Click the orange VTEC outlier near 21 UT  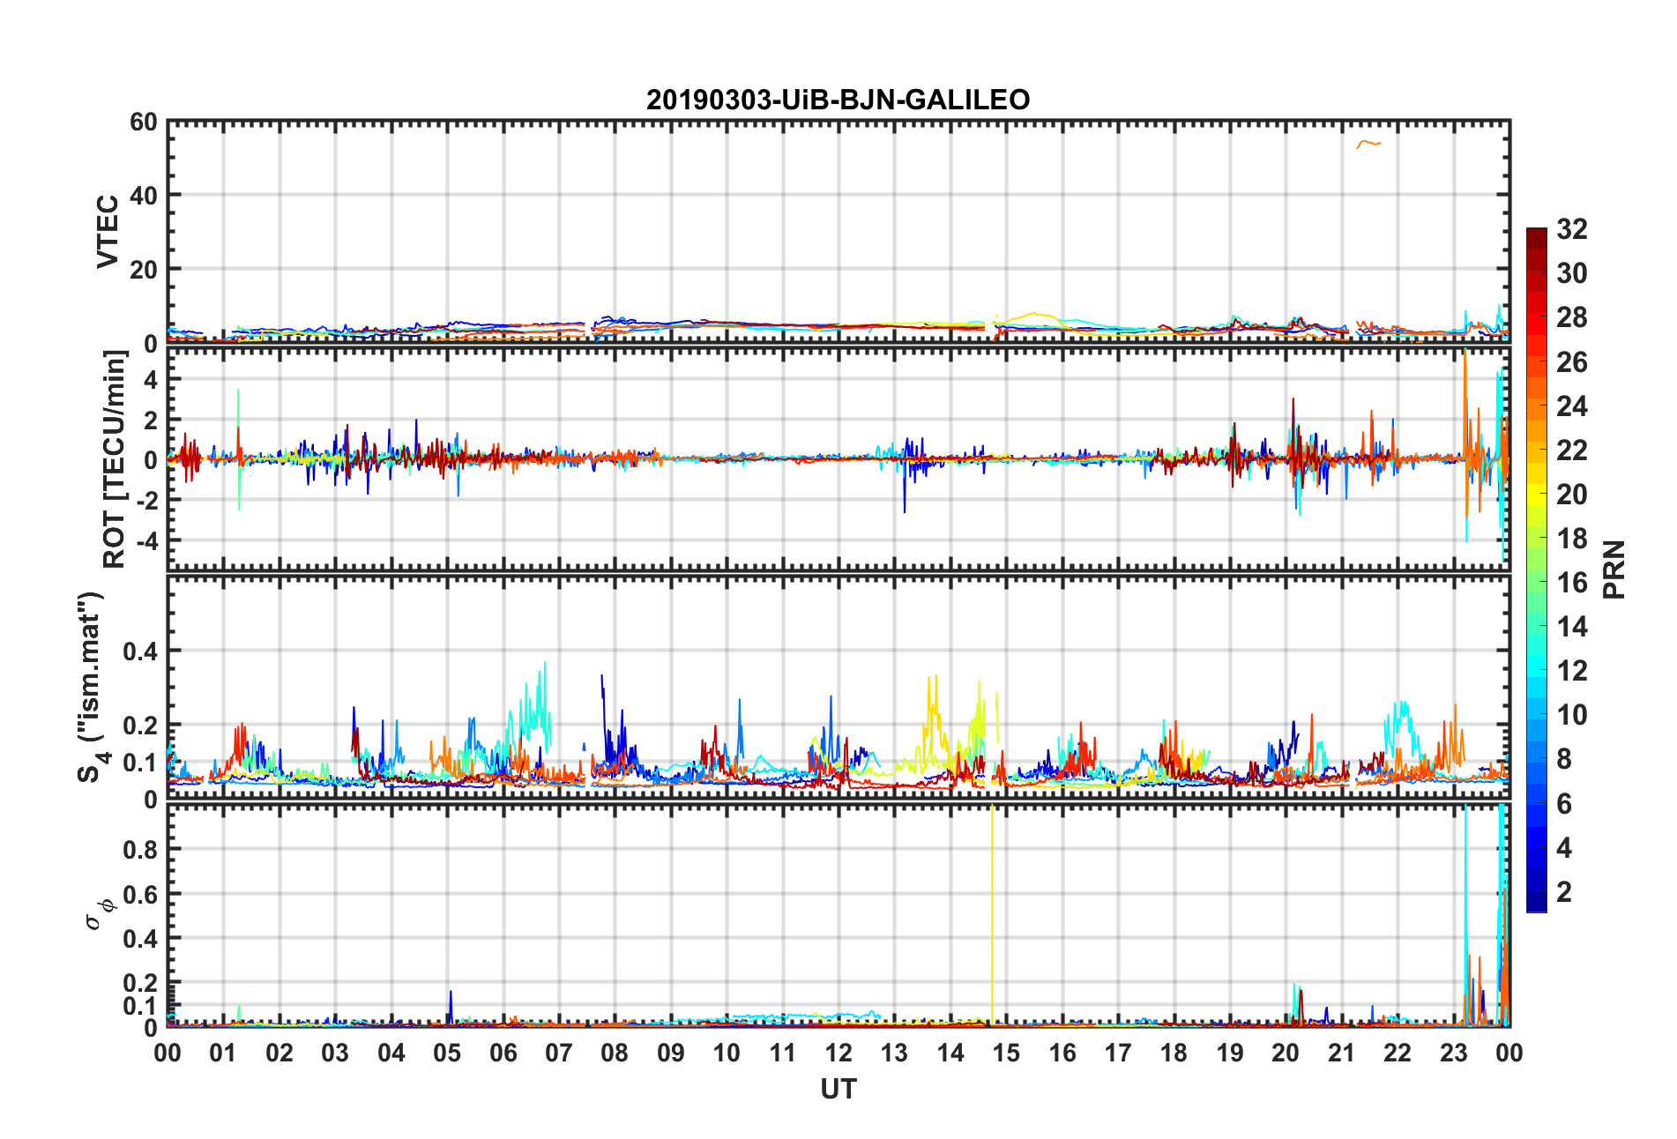point(1368,144)
